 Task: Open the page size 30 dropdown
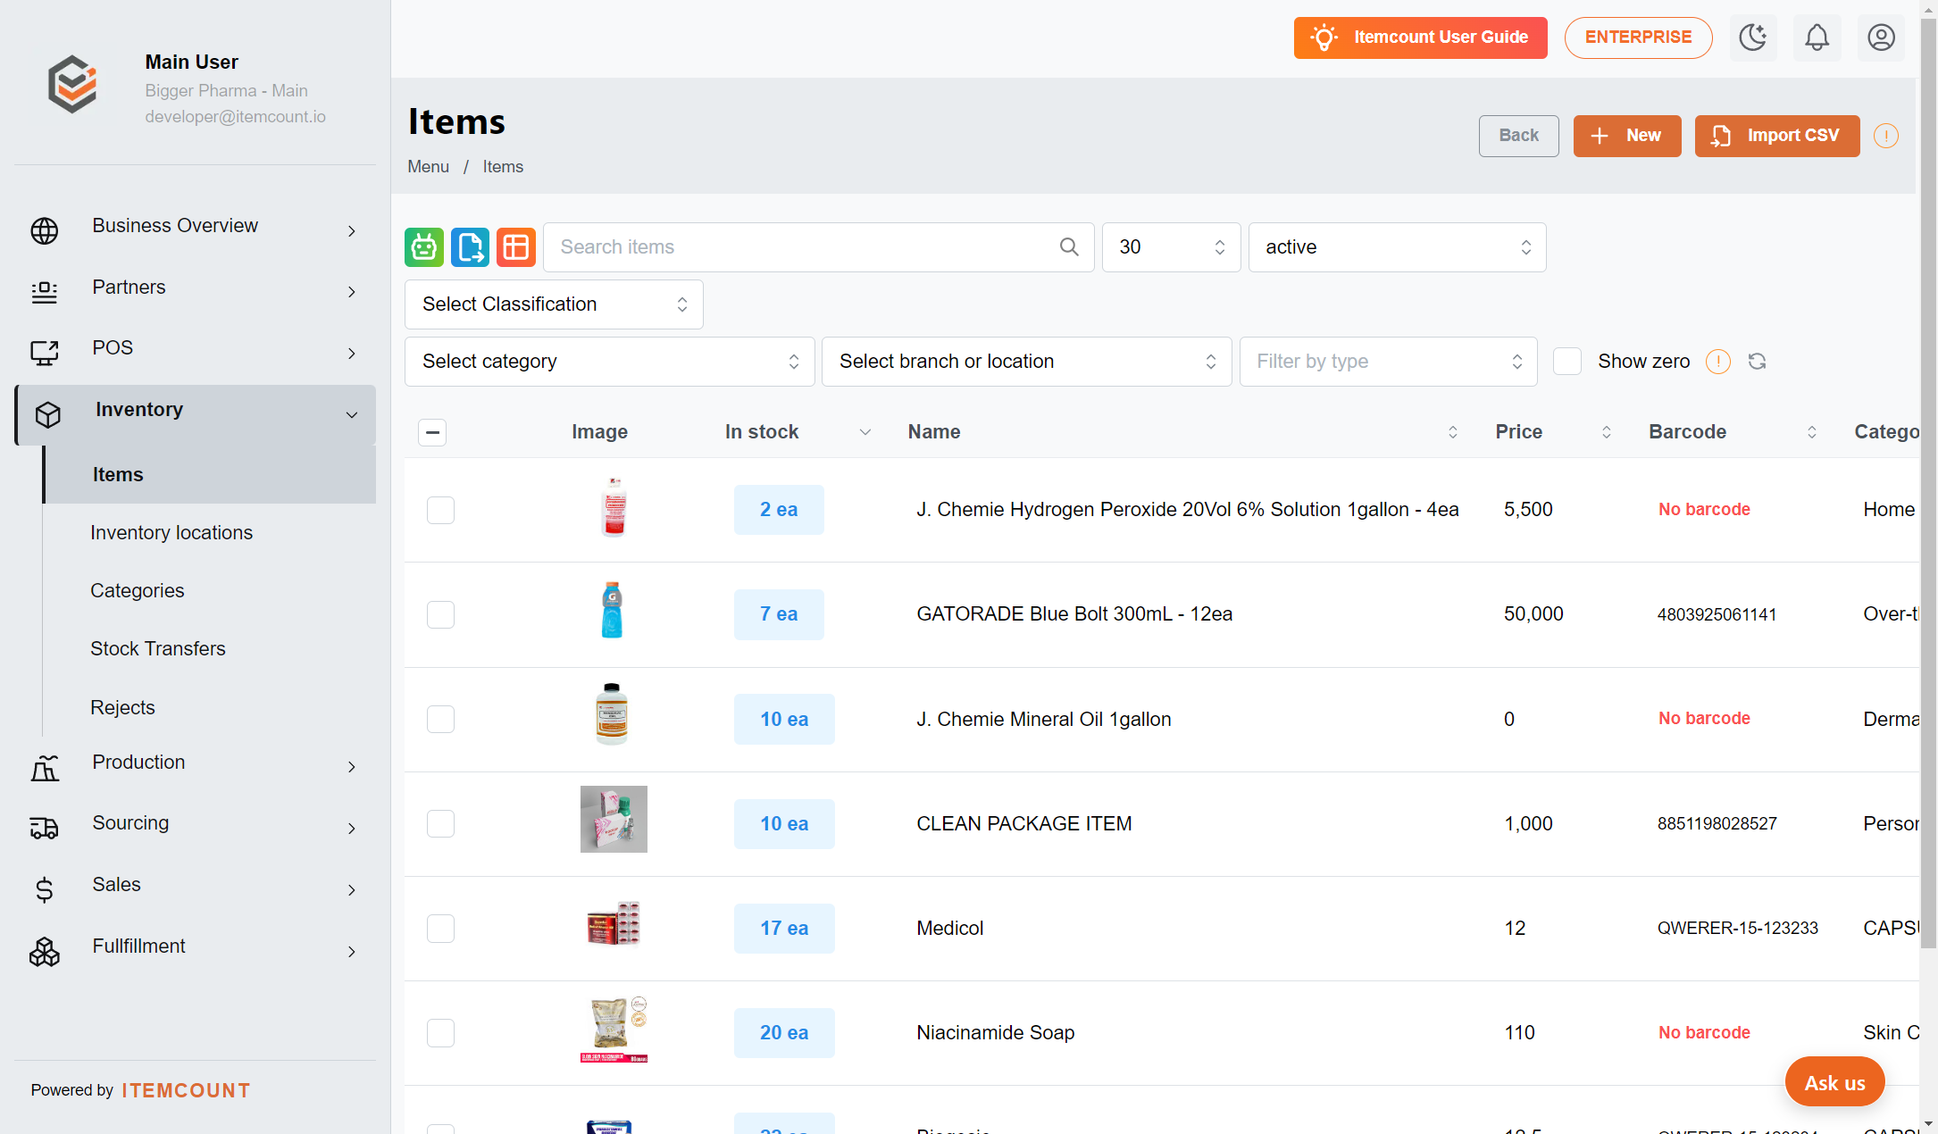click(1172, 247)
